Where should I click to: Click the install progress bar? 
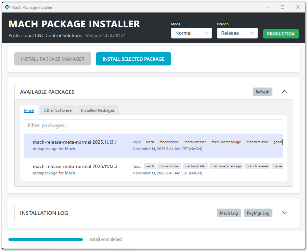(x=46, y=240)
